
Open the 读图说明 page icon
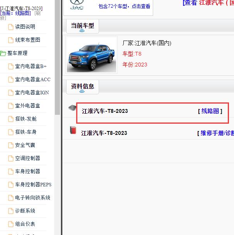point(11,27)
